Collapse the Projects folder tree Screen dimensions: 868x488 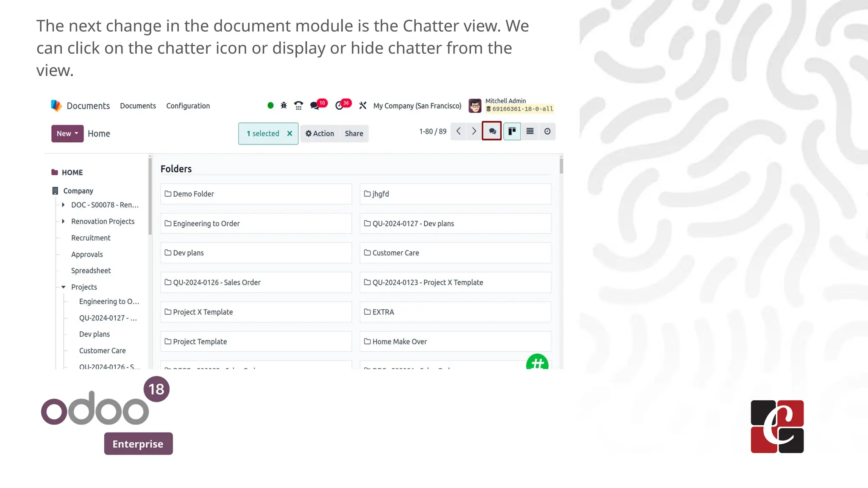(x=63, y=287)
